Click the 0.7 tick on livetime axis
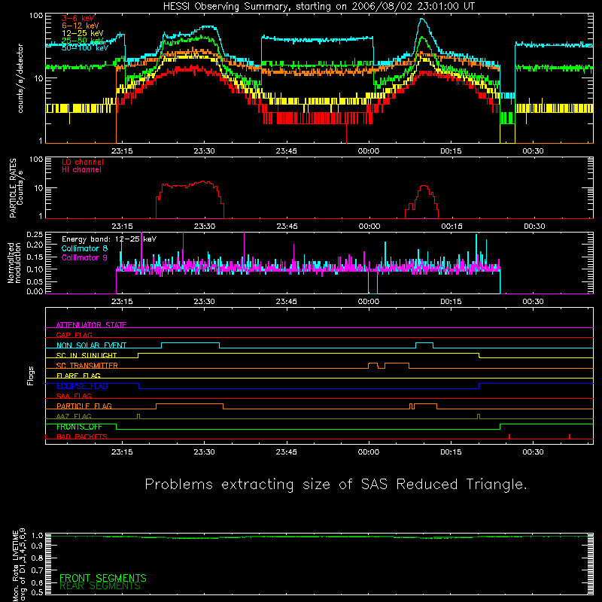 (37, 570)
